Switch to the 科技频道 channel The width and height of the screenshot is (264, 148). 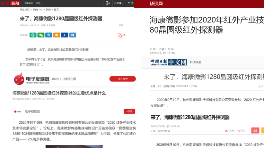pos(196,62)
